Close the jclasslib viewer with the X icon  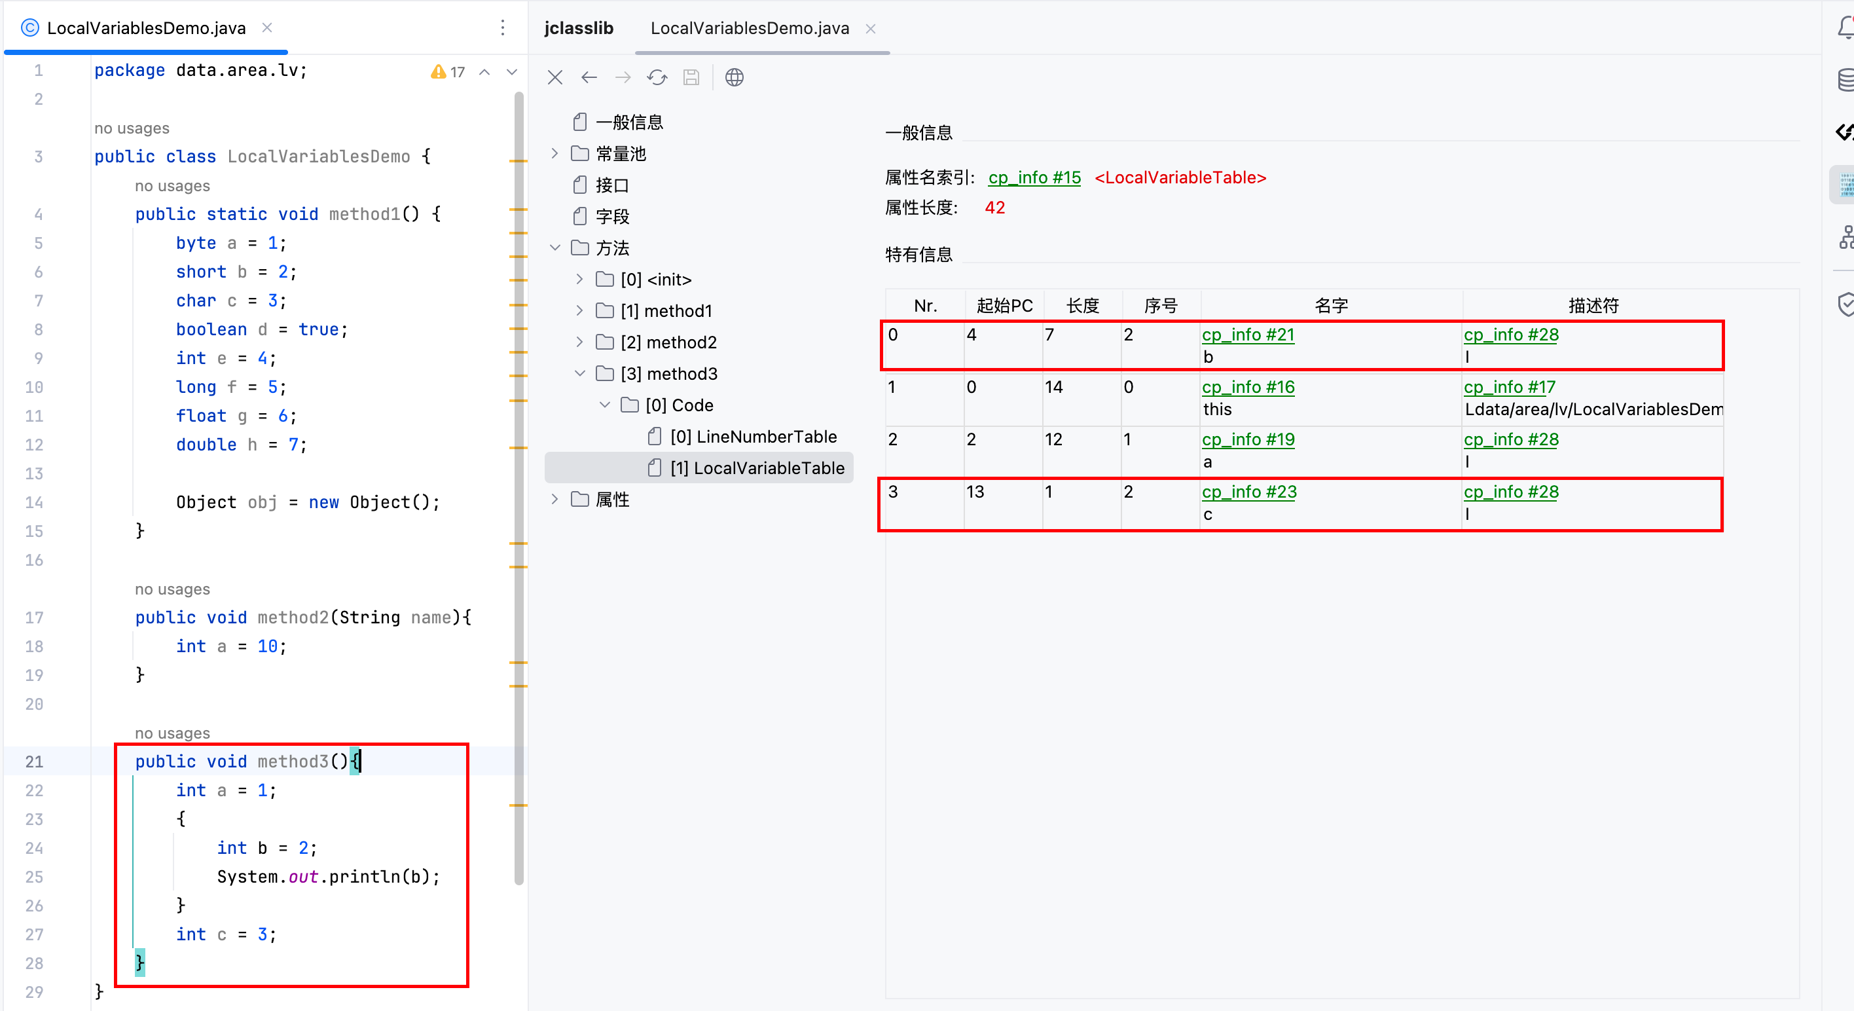tap(555, 77)
